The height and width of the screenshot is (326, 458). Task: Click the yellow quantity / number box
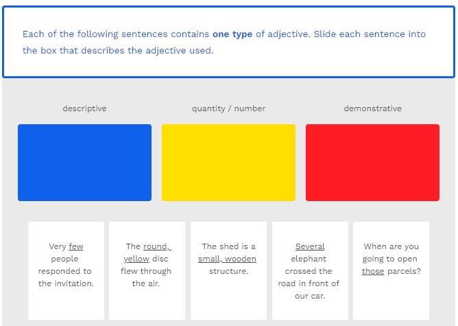[228, 163]
